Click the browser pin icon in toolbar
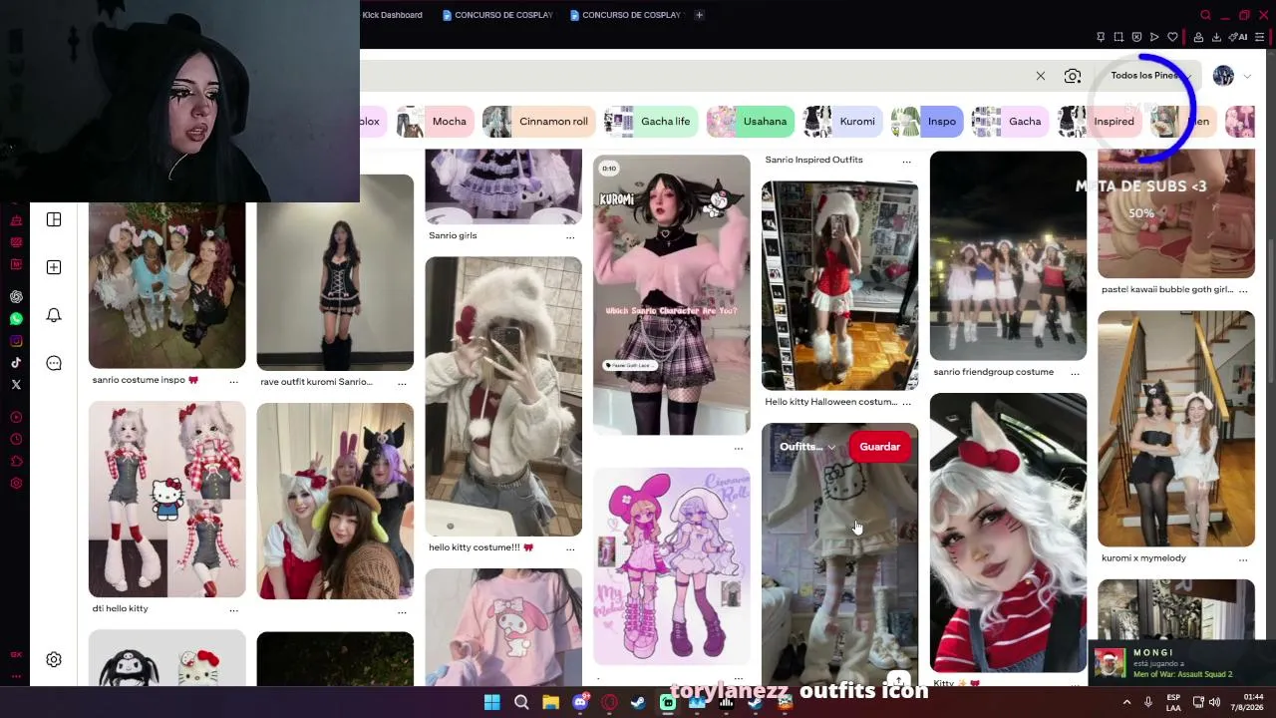 coord(1101,37)
